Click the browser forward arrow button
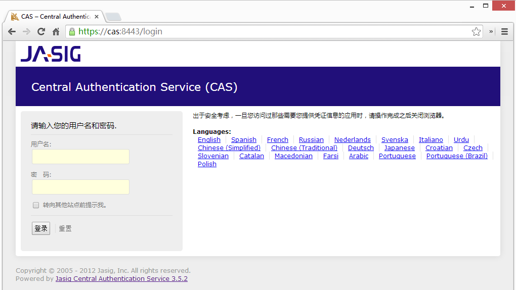This screenshot has height=290, width=516. coord(26,31)
